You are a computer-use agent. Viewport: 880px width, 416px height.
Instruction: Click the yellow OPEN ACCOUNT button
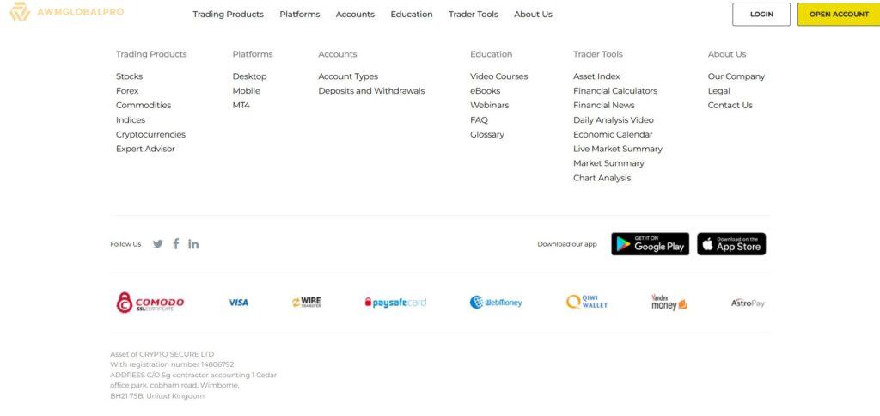click(x=839, y=15)
